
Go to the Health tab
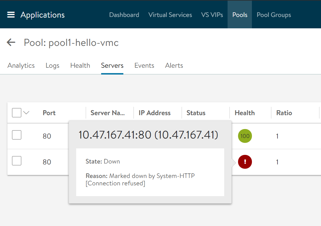(x=80, y=66)
